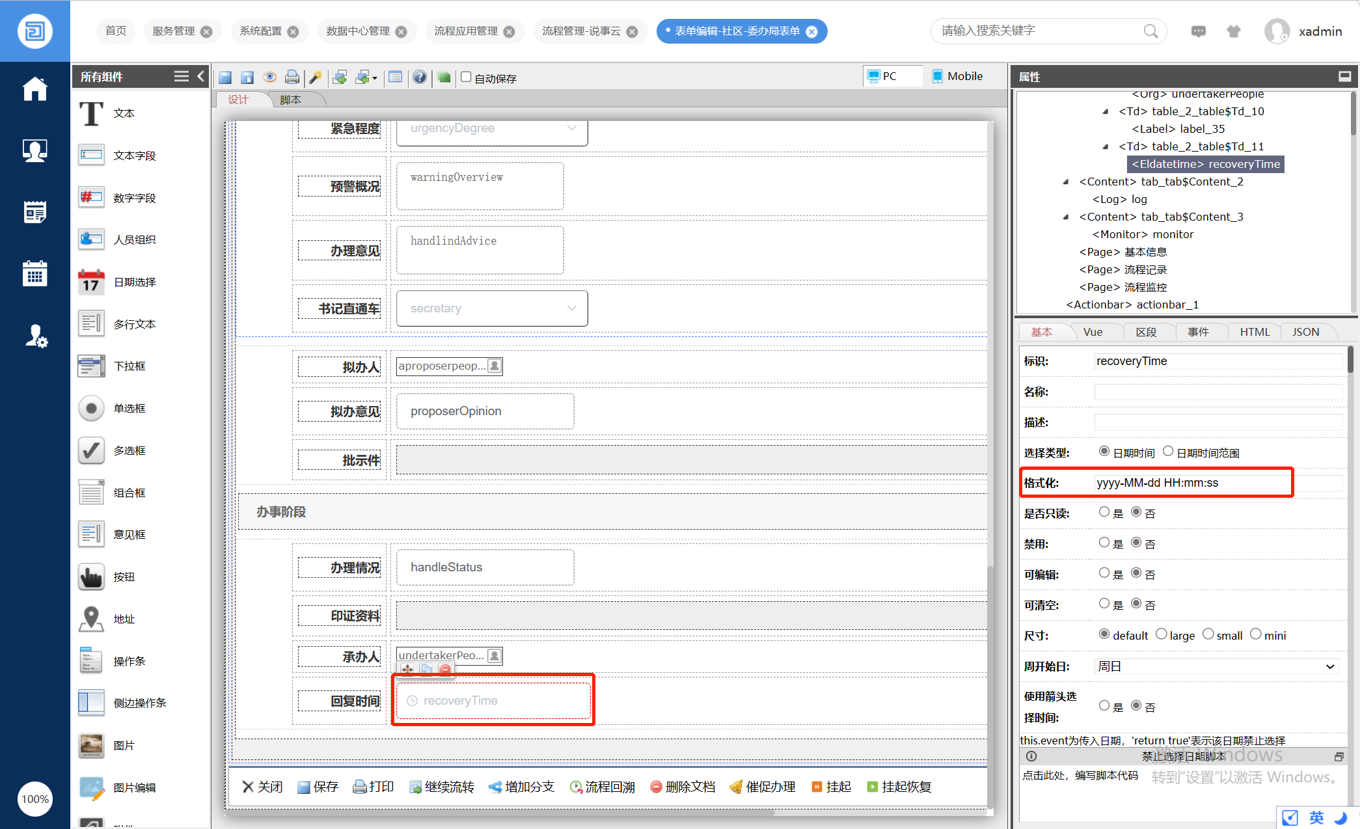The image size is (1360, 829).
Task: Click the delete icon above recoveryTime field
Action: click(x=445, y=669)
